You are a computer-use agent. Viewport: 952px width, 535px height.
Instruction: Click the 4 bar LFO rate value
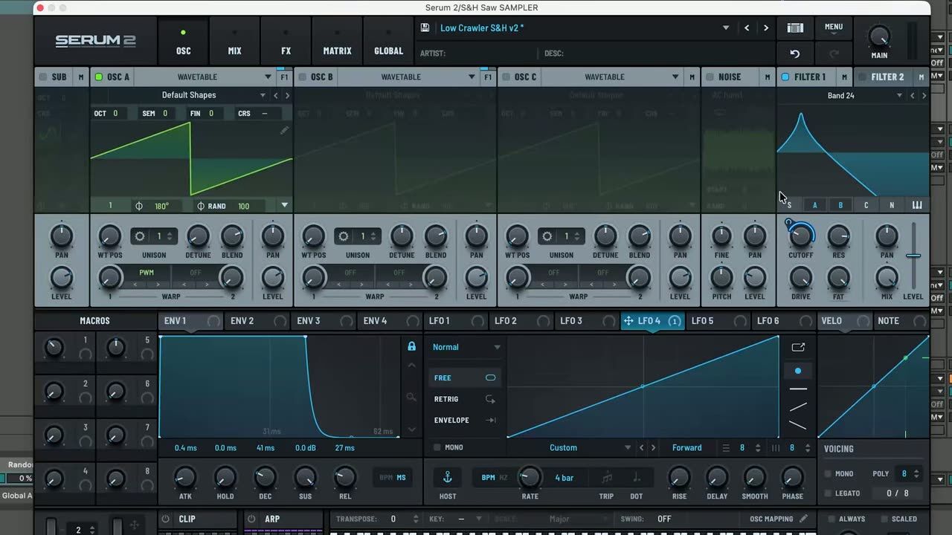click(x=565, y=478)
